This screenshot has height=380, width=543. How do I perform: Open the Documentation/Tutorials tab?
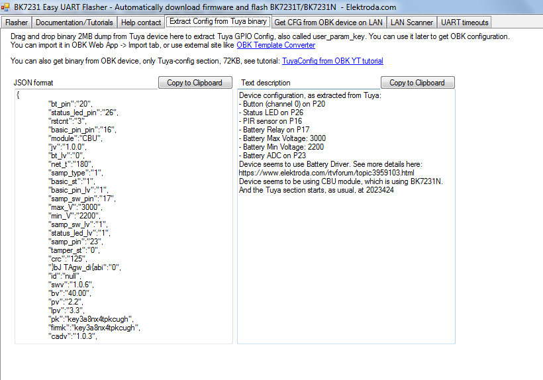click(x=74, y=23)
